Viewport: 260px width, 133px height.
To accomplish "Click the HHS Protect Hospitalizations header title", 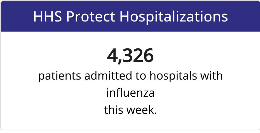I will click(130, 17).
